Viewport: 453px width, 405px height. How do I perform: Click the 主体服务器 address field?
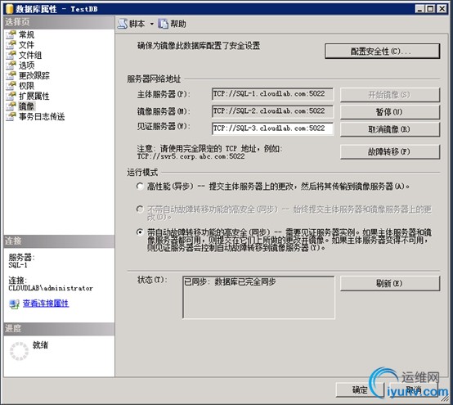click(272, 94)
